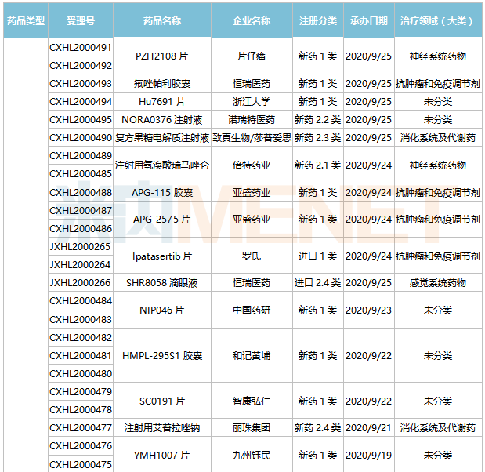Select the 氟唑帕利胶囊 drug name cell
Viewport: 485px width, 472px height.
click(162, 84)
